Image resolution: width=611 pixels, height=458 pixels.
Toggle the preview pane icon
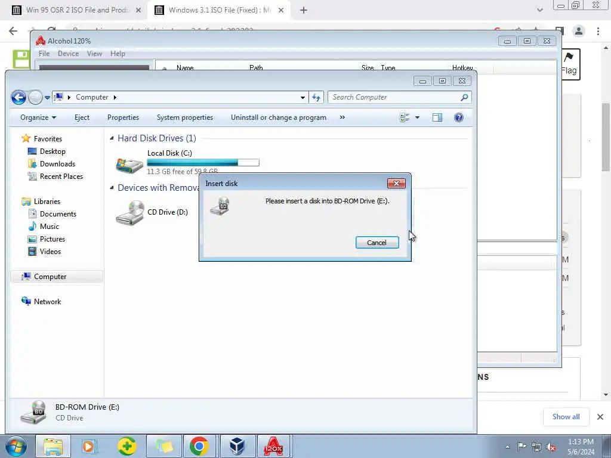point(437,117)
